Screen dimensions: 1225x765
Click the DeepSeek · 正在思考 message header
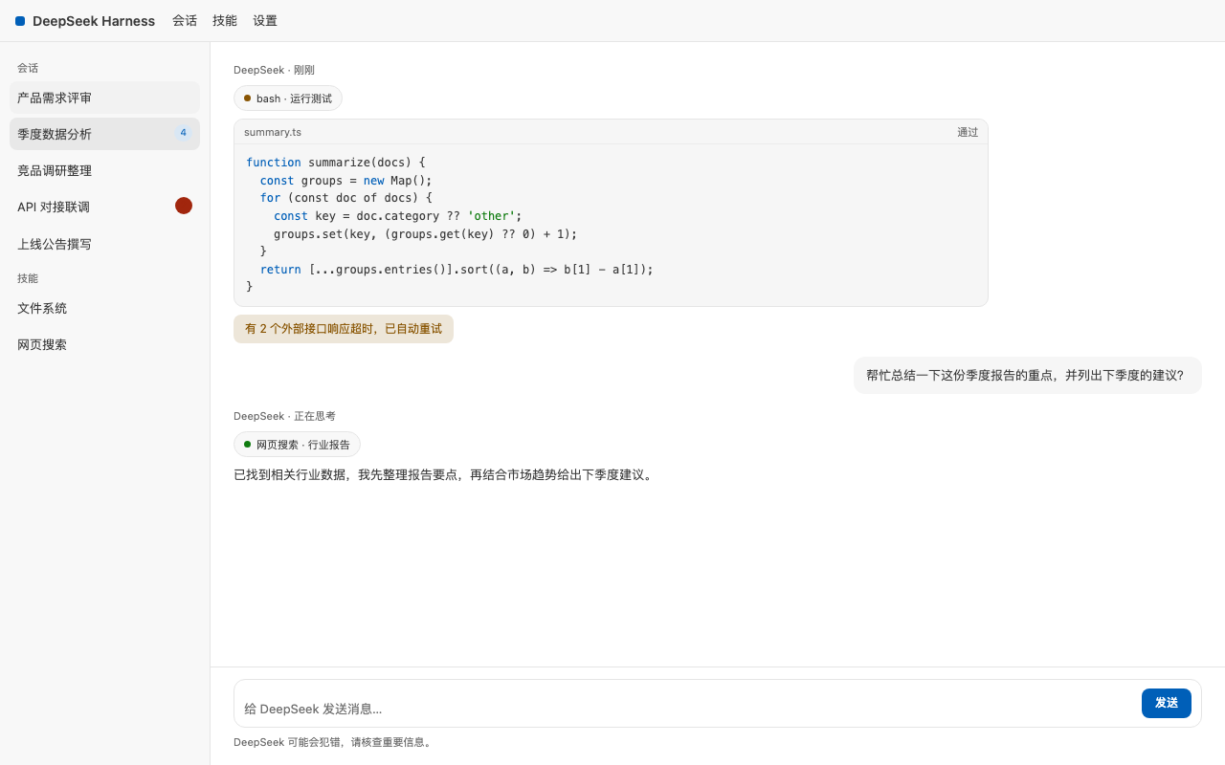pos(284,416)
